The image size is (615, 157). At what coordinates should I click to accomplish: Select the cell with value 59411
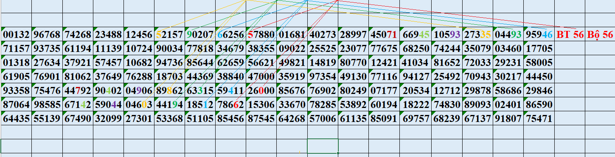point(230,91)
